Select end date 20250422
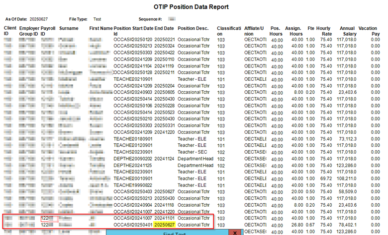388x235 pixels. pos(164,53)
